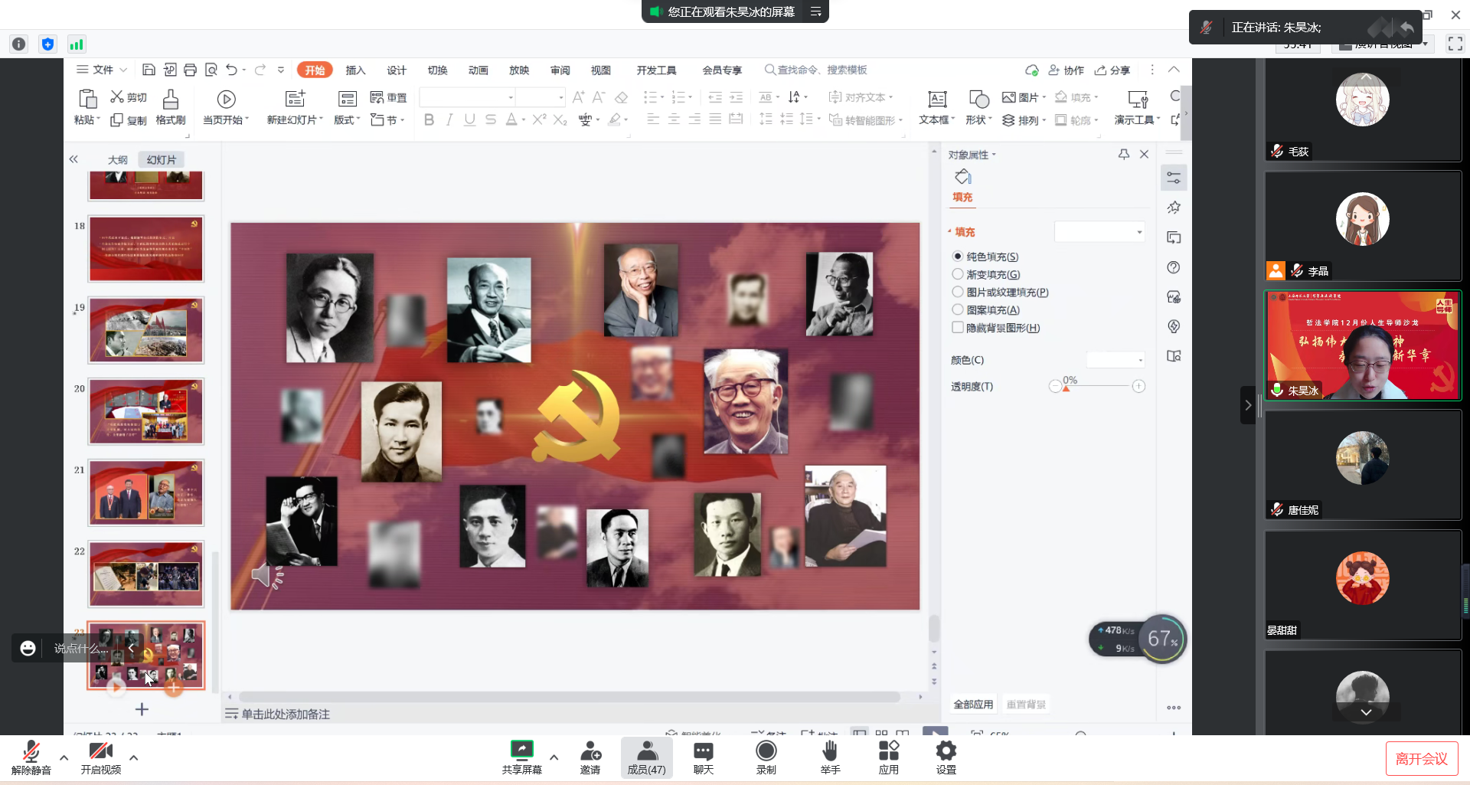Click the Raise Hand icon
The width and height of the screenshot is (1470, 785).
(x=830, y=751)
